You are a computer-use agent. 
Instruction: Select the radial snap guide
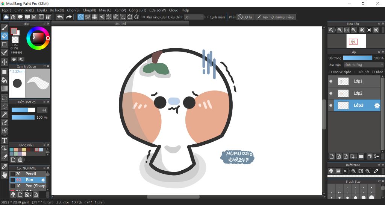pyautogui.click(x=109, y=17)
